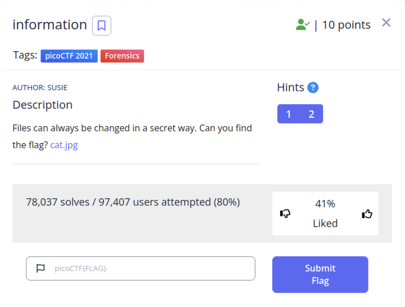The width and height of the screenshot is (405, 307).
Task: Select the Forensics tag
Action: coord(122,56)
